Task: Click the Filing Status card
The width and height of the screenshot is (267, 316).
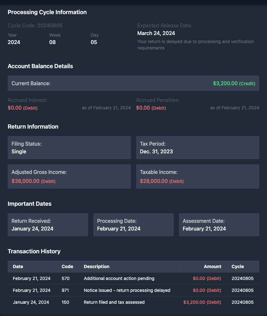Action: tap(69, 148)
